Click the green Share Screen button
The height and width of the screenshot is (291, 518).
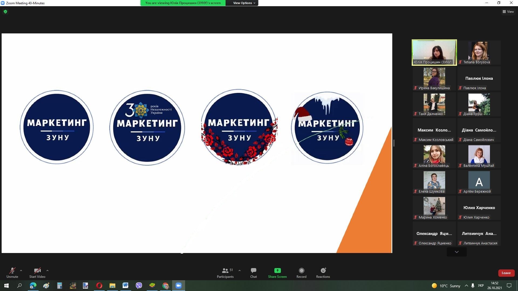pos(277,273)
